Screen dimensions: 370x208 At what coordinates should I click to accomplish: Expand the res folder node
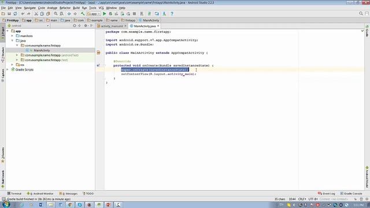pyautogui.click(x=12, y=65)
